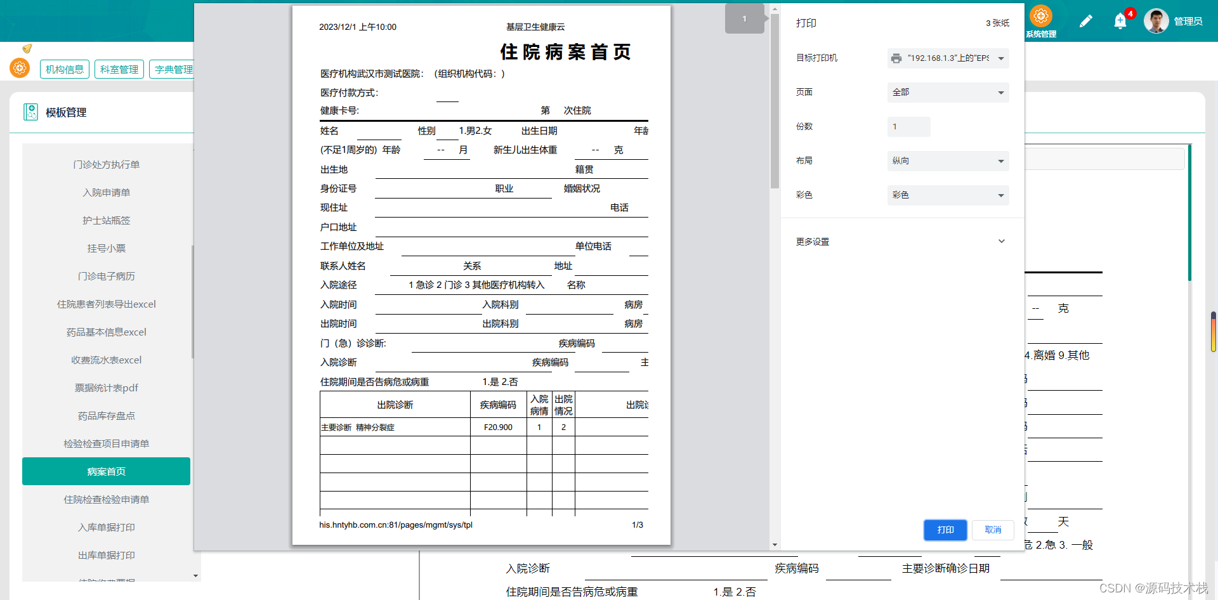Select 护士站瓶签 template
Image resolution: width=1218 pixels, height=600 pixels.
tap(107, 220)
